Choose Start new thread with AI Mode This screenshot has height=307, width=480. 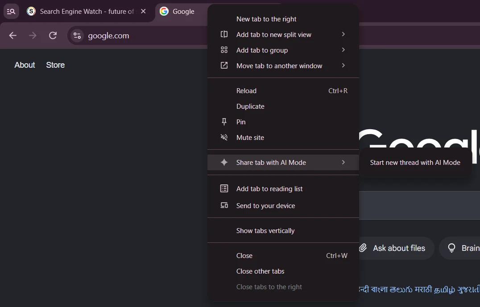click(415, 163)
